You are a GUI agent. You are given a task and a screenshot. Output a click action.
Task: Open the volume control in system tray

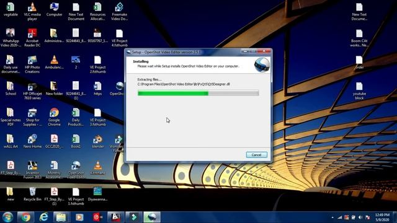[360, 217]
